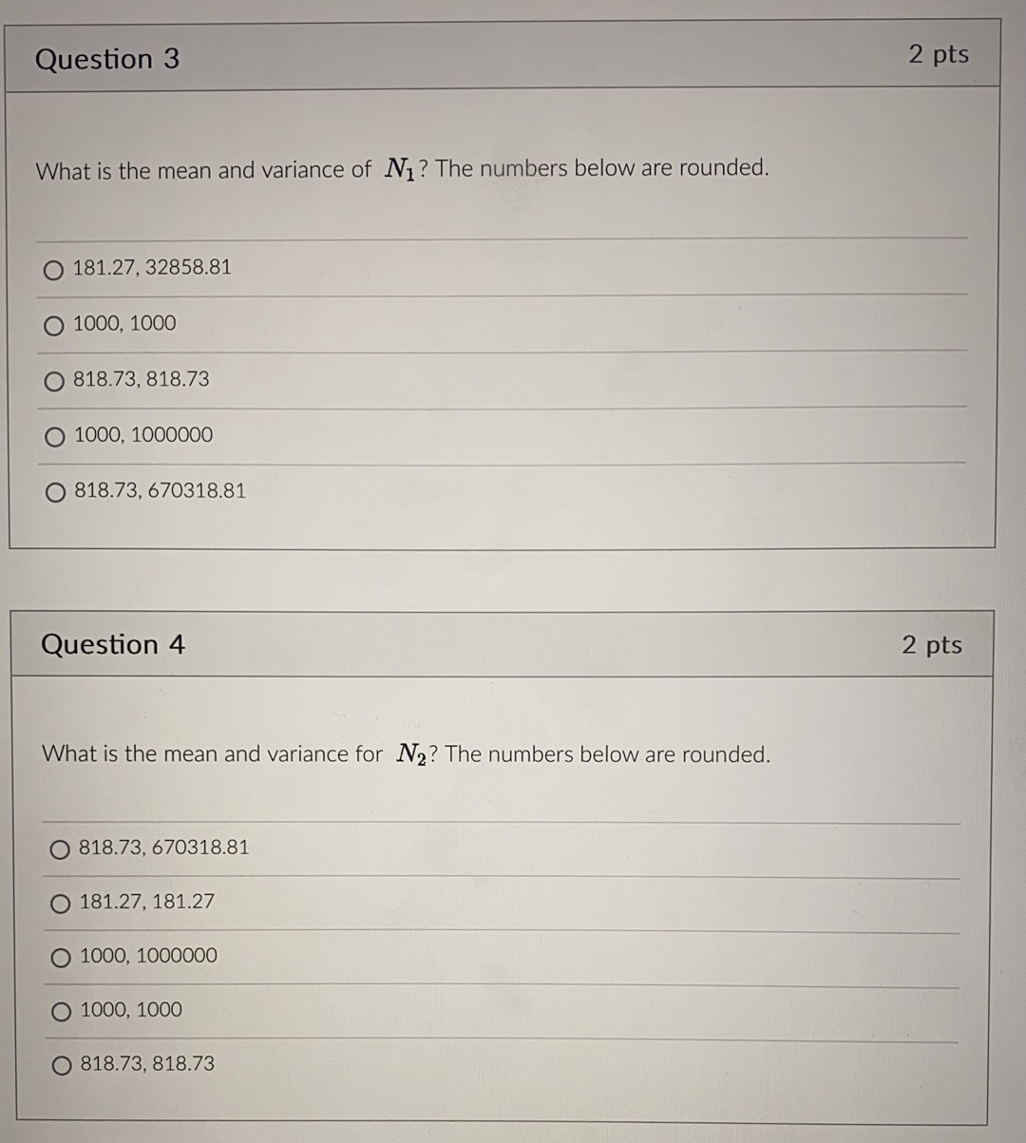Image resolution: width=1026 pixels, height=1143 pixels.
Task: Click the 181.27, 181.27 answer text label
Action: click(x=147, y=903)
